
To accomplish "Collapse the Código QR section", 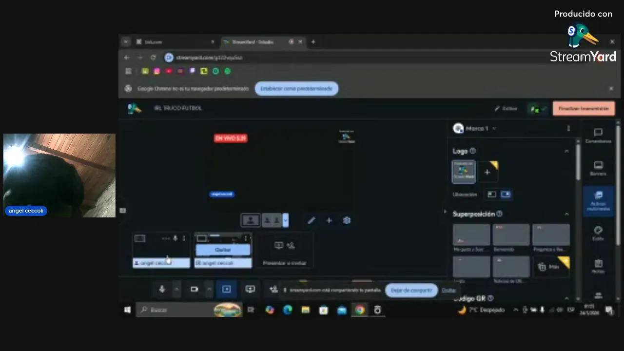I will 566,298.
